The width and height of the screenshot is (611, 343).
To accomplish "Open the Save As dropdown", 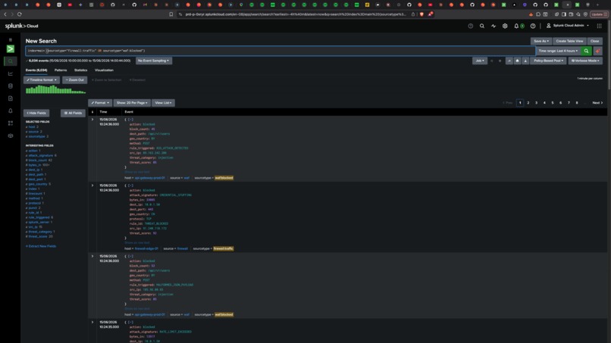I will (x=540, y=41).
